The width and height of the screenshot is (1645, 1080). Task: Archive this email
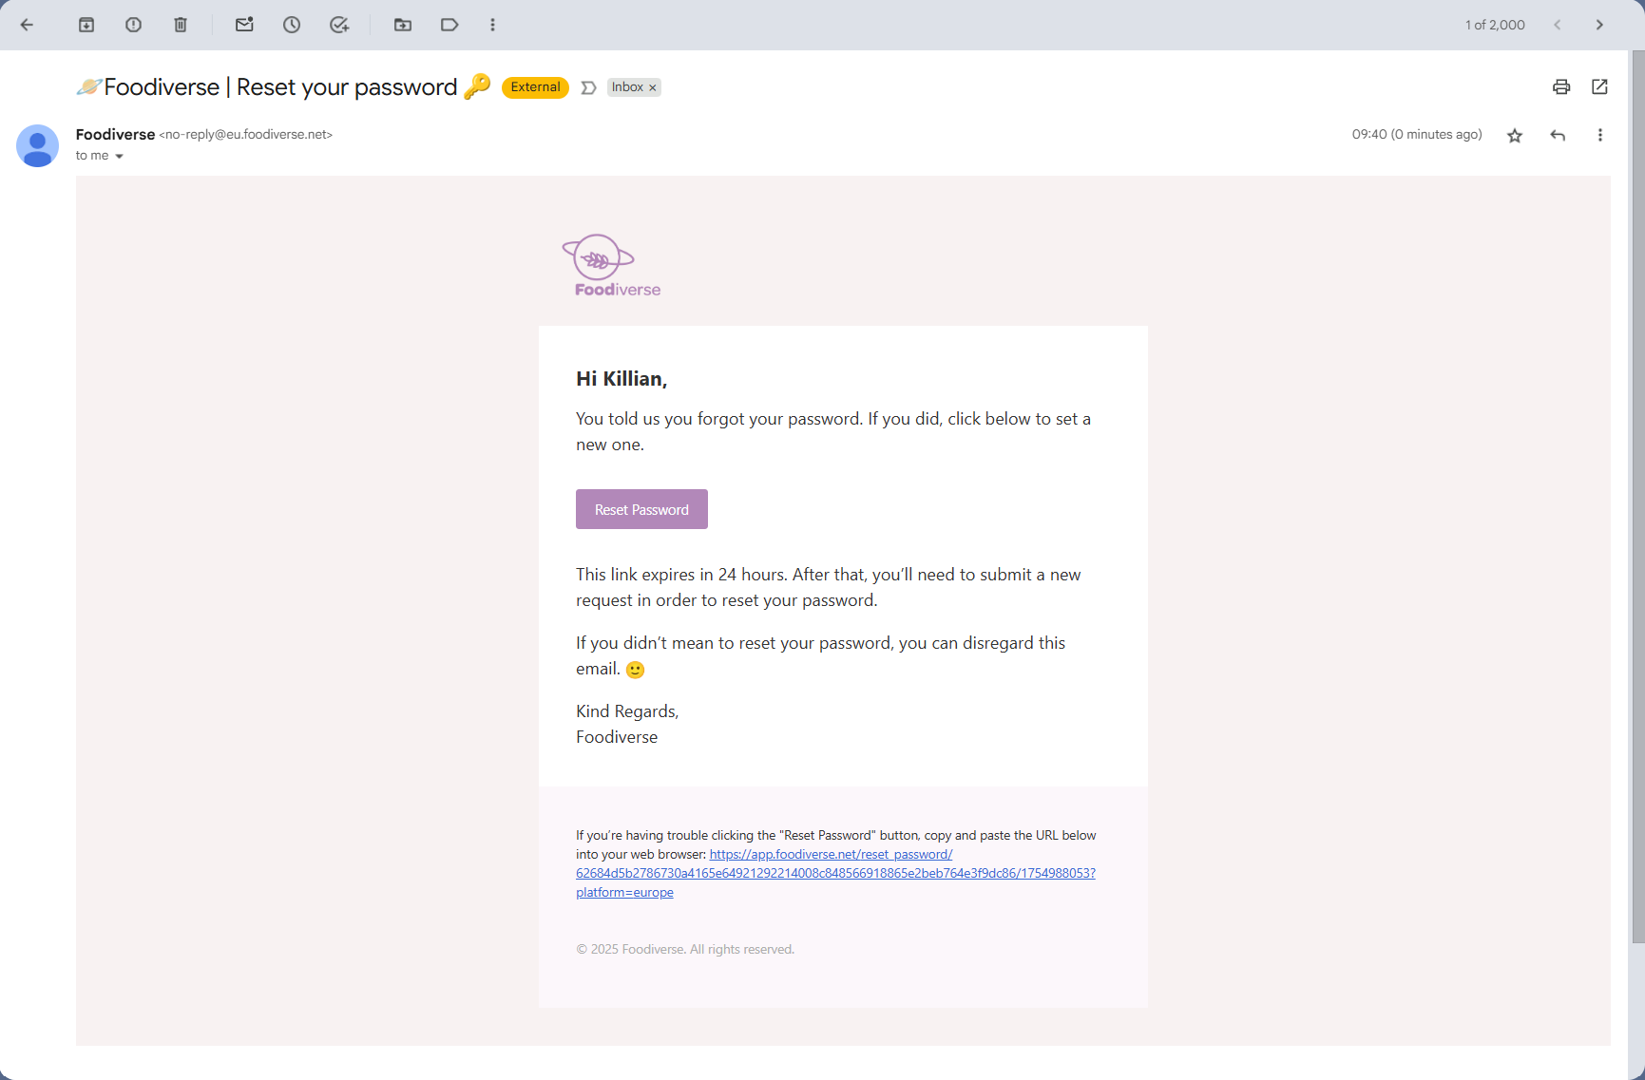[x=86, y=25]
